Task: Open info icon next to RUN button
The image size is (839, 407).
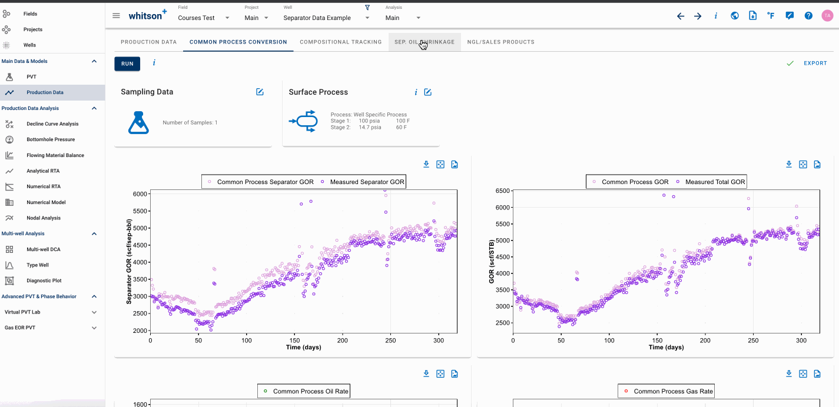Action: [x=154, y=62]
